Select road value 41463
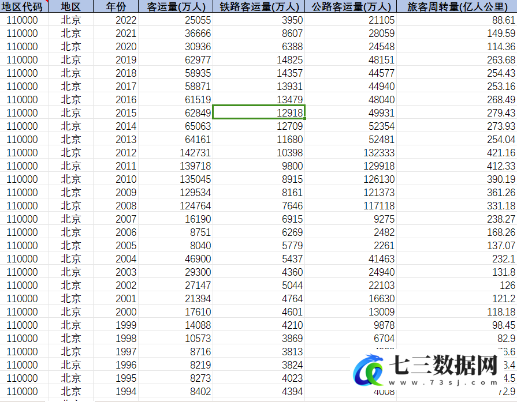 point(351,258)
